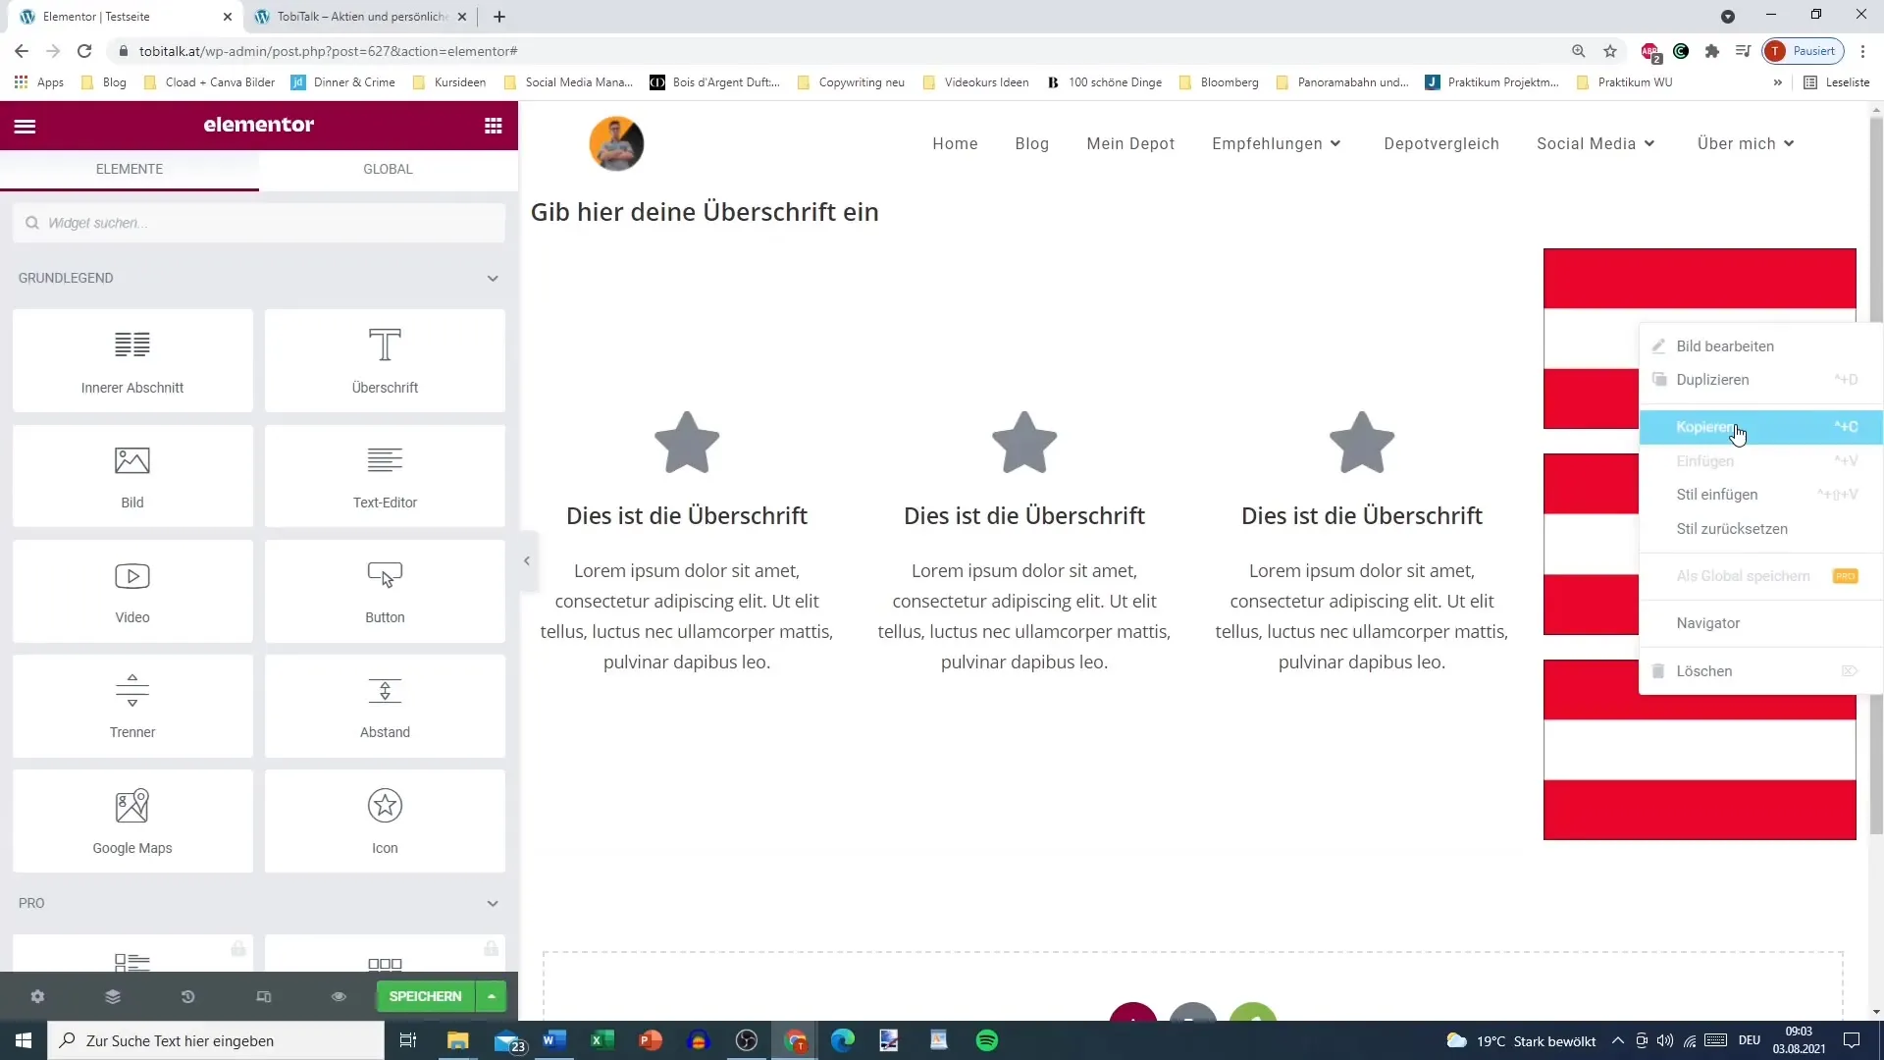Bookmark this page with star icon
The height and width of the screenshot is (1060, 1884).
pos(1610,51)
